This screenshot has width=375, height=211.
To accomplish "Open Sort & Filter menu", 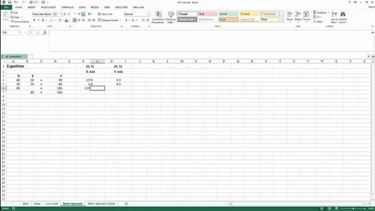I will 334,17.
